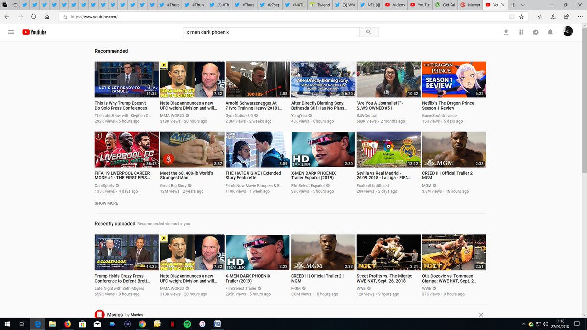The height and width of the screenshot is (330, 587).
Task: Go back in browser history
Action: click(7, 16)
